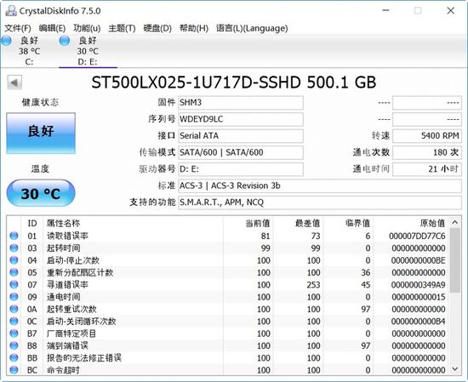Minimize the CrystalDiskInfo window
The height and width of the screenshot is (382, 468).
(385, 11)
